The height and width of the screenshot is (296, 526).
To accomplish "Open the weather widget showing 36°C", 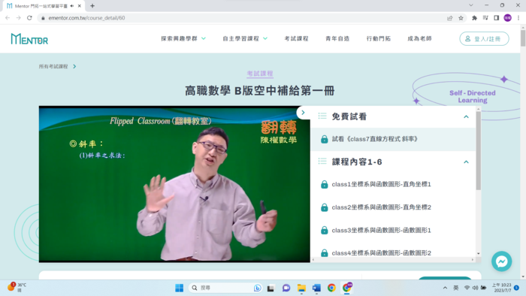I will 17,287.
